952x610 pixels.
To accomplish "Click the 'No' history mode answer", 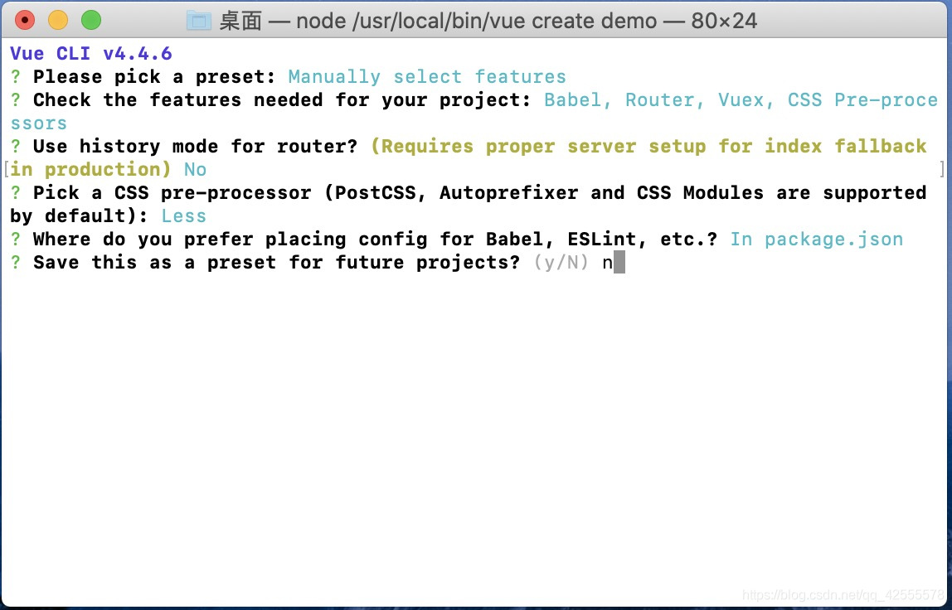I will (x=195, y=169).
